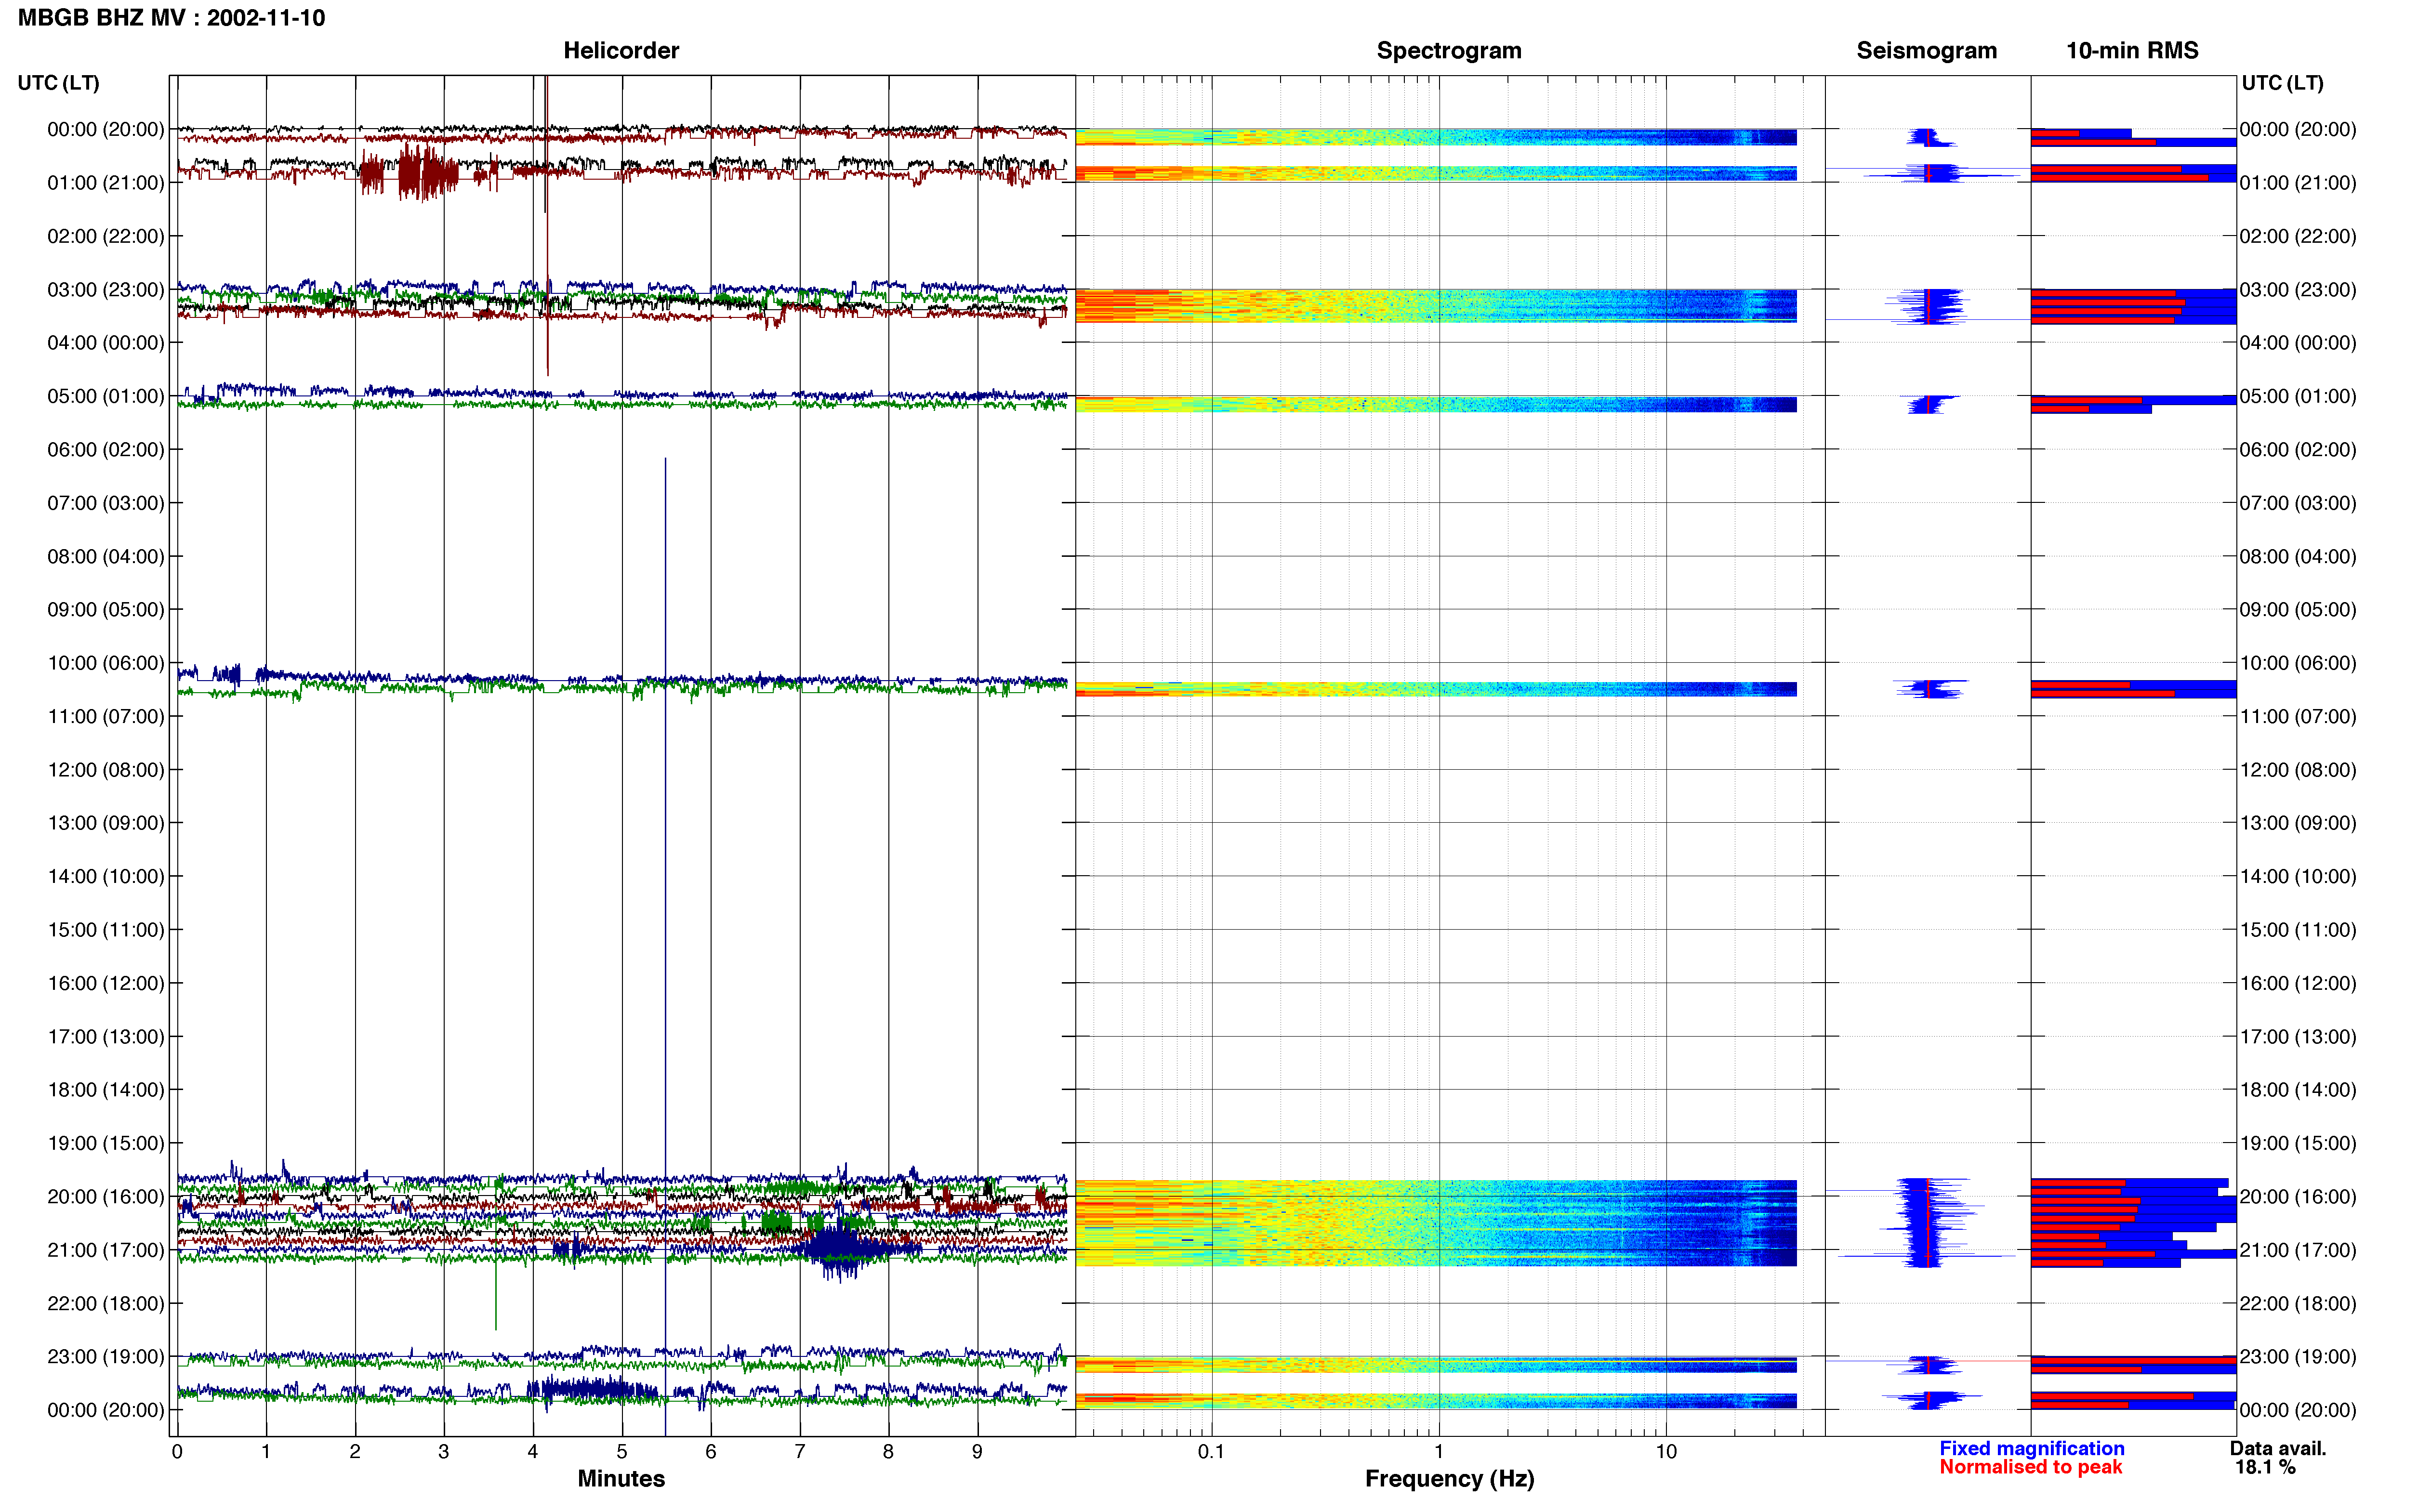Select right time label '22:00 (18:00)'
This screenshot has height=1512, width=2418.
(2298, 1304)
